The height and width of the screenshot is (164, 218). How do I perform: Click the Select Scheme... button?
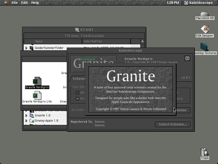coord(173,124)
